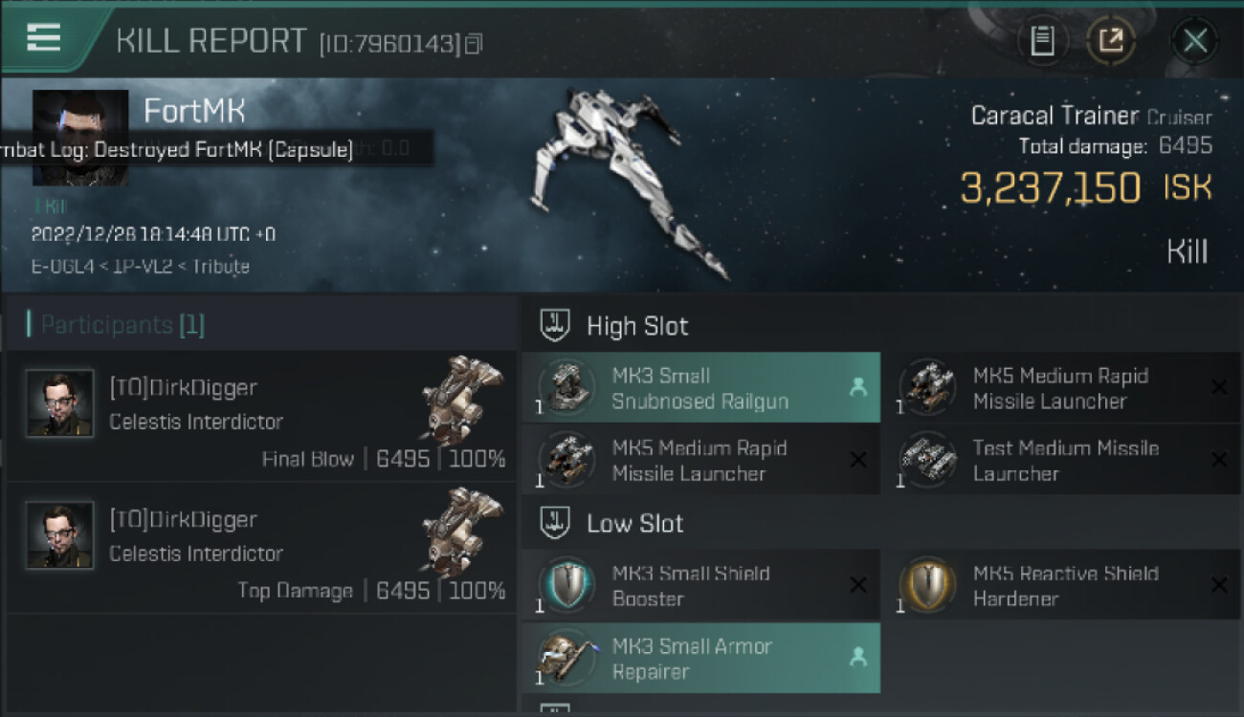Viewport: 1244px width, 717px height.
Task: Click the High Slot section header
Action: point(636,326)
